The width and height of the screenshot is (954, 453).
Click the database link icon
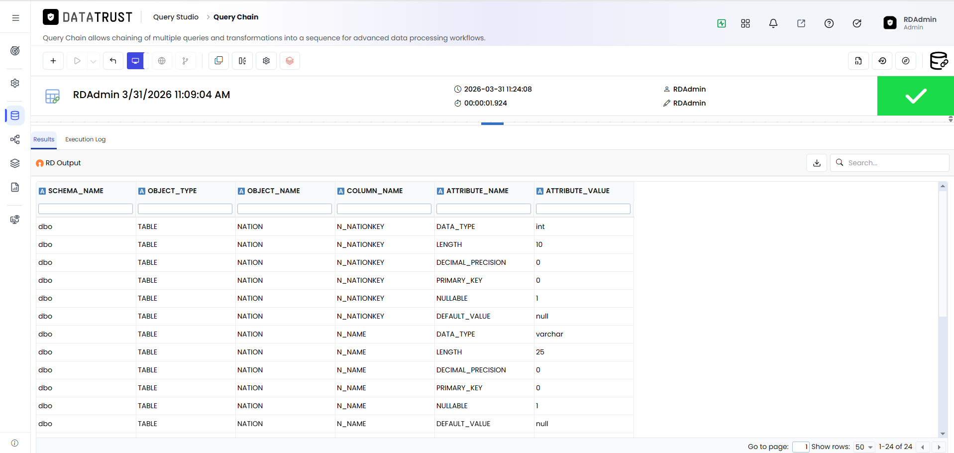[x=939, y=61]
